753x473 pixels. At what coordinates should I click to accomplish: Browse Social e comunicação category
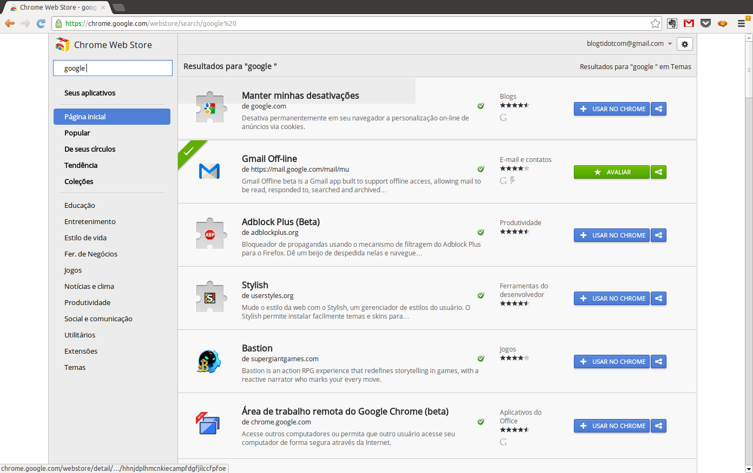(x=98, y=319)
